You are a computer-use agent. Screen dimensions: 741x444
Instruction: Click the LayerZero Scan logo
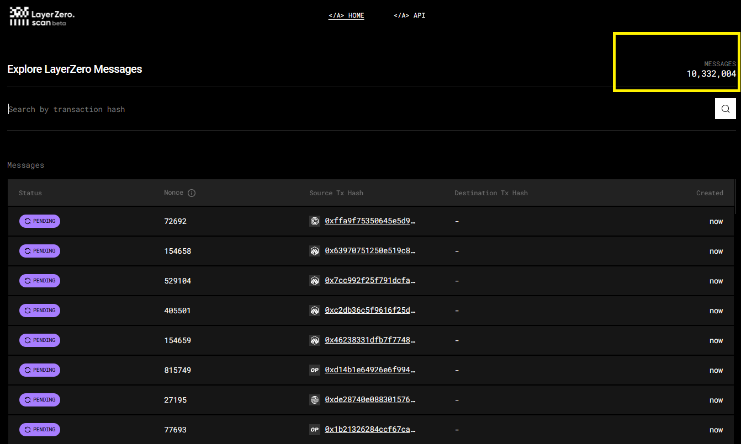click(42, 17)
